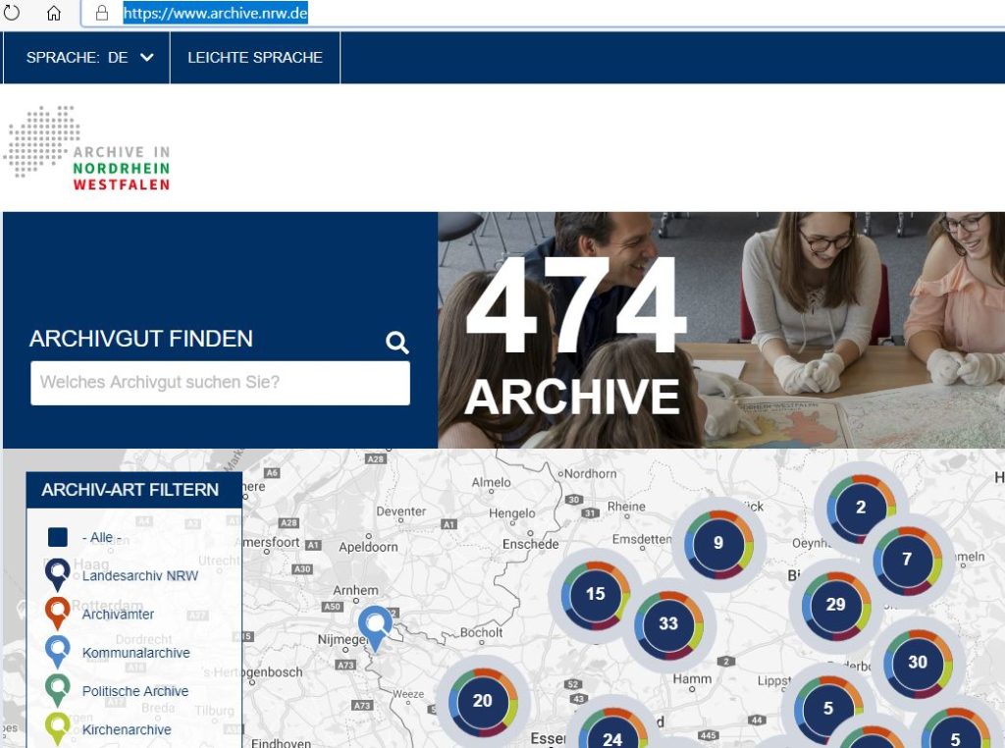Select the Kommunalarchive label
1005x748 pixels.
135,653
